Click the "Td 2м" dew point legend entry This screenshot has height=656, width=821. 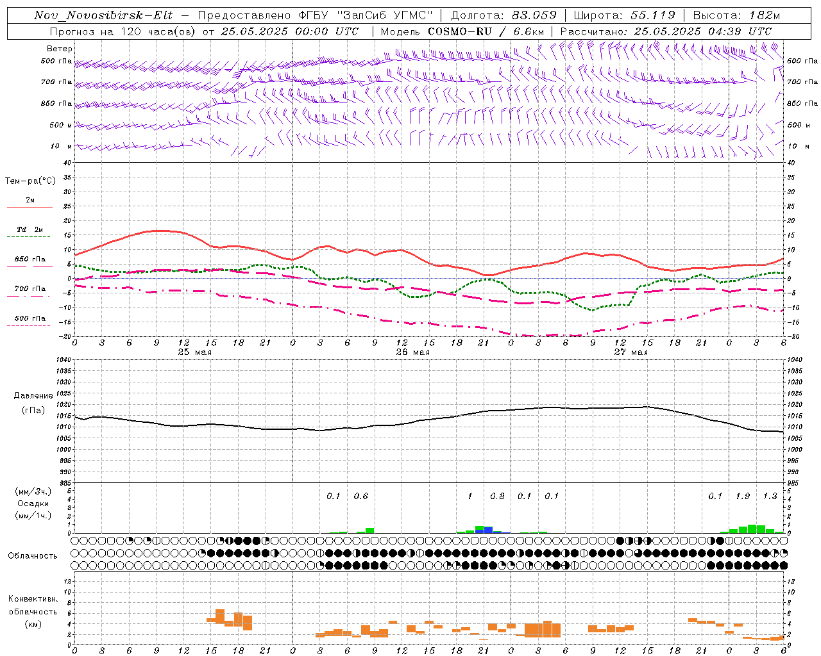pos(30,229)
